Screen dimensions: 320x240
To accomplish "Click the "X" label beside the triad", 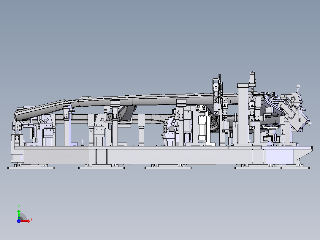I will click(32, 220).
